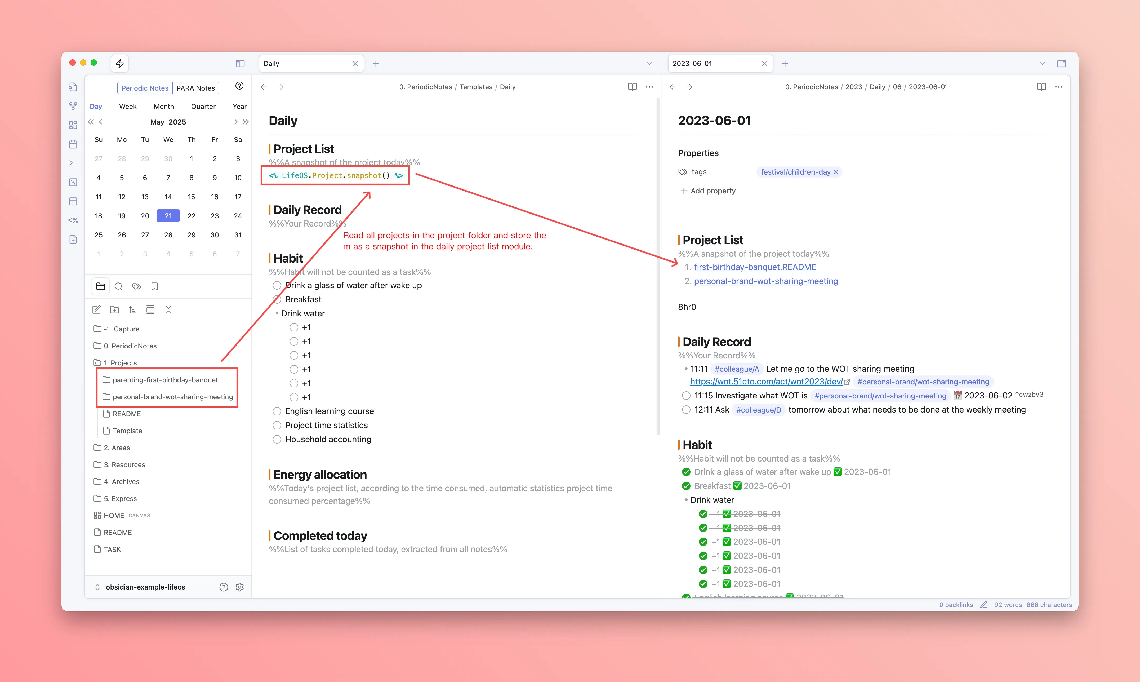Switch to PARA Notes tab
The width and height of the screenshot is (1140, 682).
(x=196, y=88)
